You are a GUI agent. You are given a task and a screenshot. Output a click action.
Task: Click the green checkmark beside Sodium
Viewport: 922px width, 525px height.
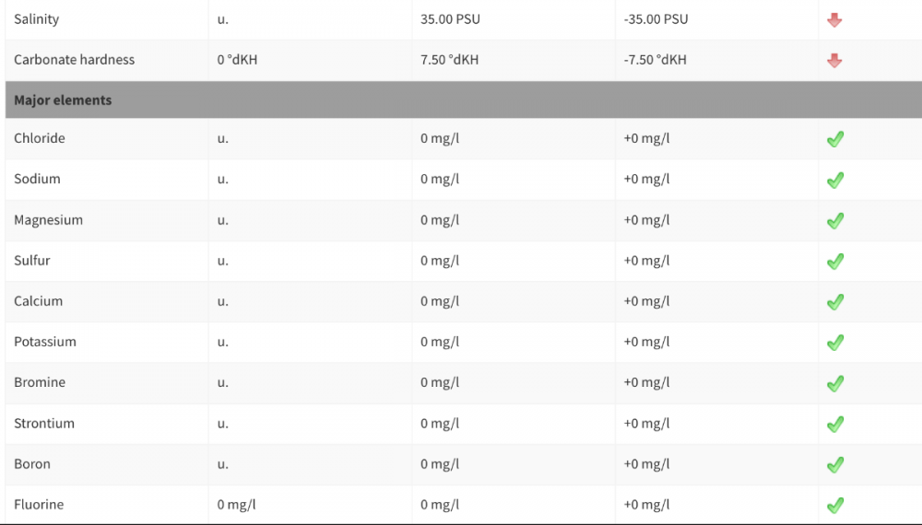point(835,181)
